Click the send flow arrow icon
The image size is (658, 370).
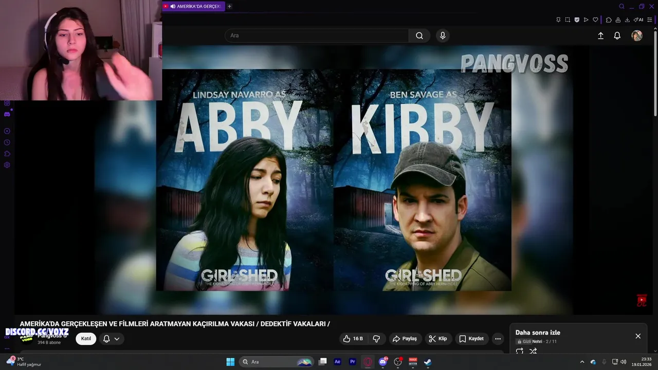[586, 20]
